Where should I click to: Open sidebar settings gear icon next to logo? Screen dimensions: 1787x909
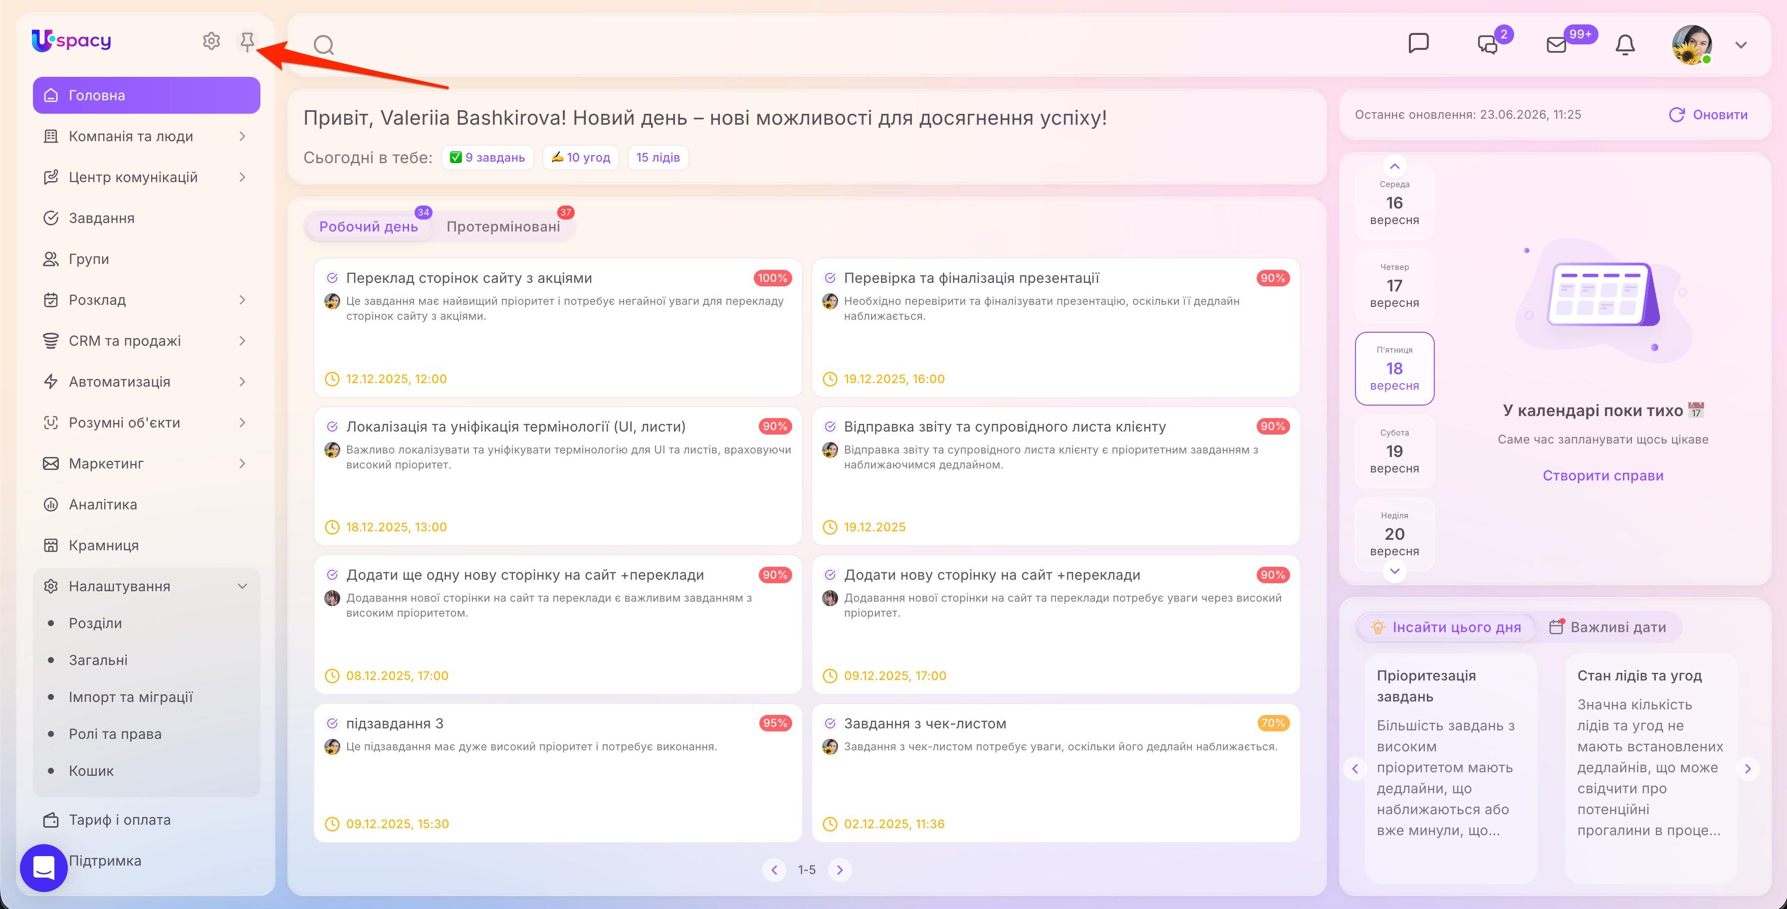click(x=212, y=41)
